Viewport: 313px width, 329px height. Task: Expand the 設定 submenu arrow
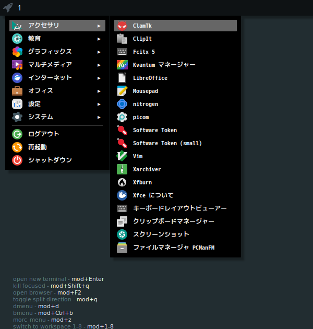click(x=99, y=104)
